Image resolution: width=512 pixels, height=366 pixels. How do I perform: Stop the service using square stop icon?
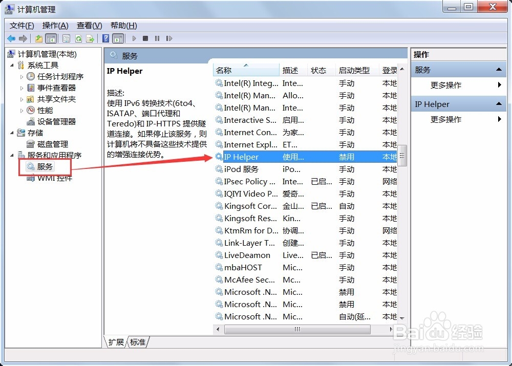(x=145, y=38)
